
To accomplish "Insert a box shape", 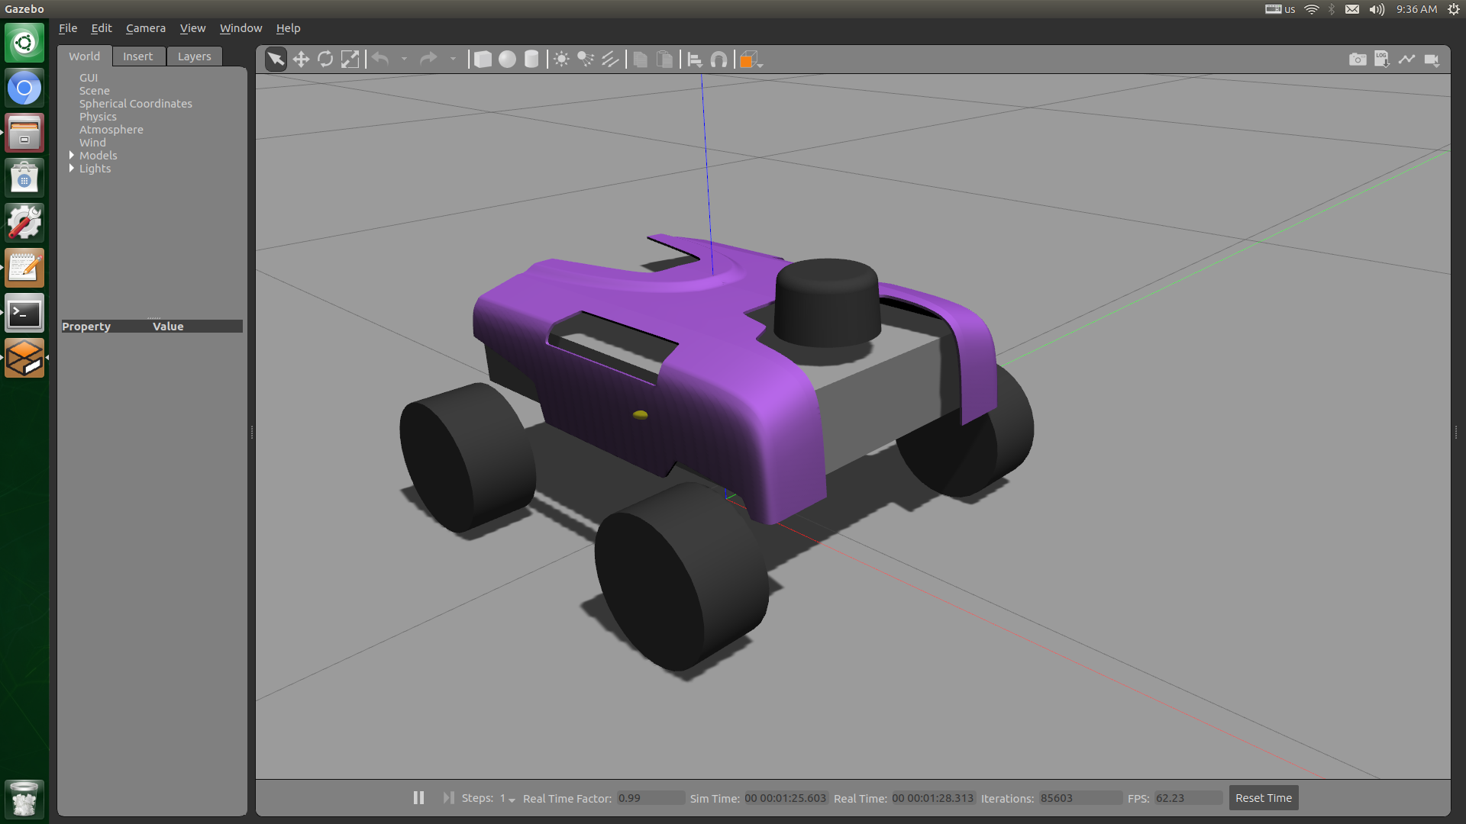I will click(483, 60).
